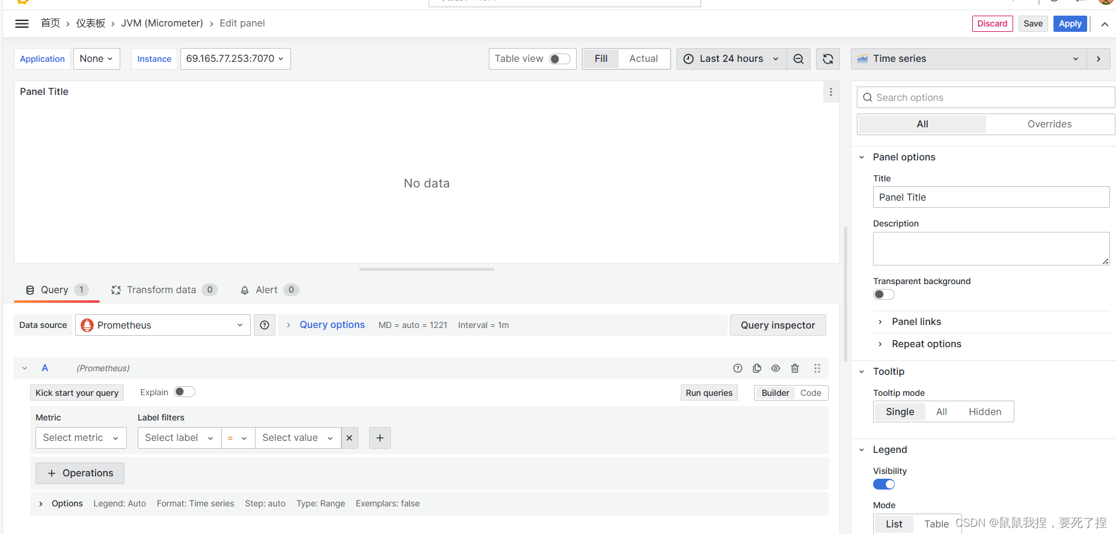The width and height of the screenshot is (1116, 534).
Task: Click the Discard button
Action: click(992, 24)
